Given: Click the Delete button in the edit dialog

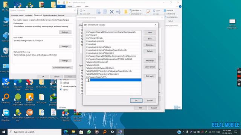Looking at the screenshot, I should click(150, 51).
